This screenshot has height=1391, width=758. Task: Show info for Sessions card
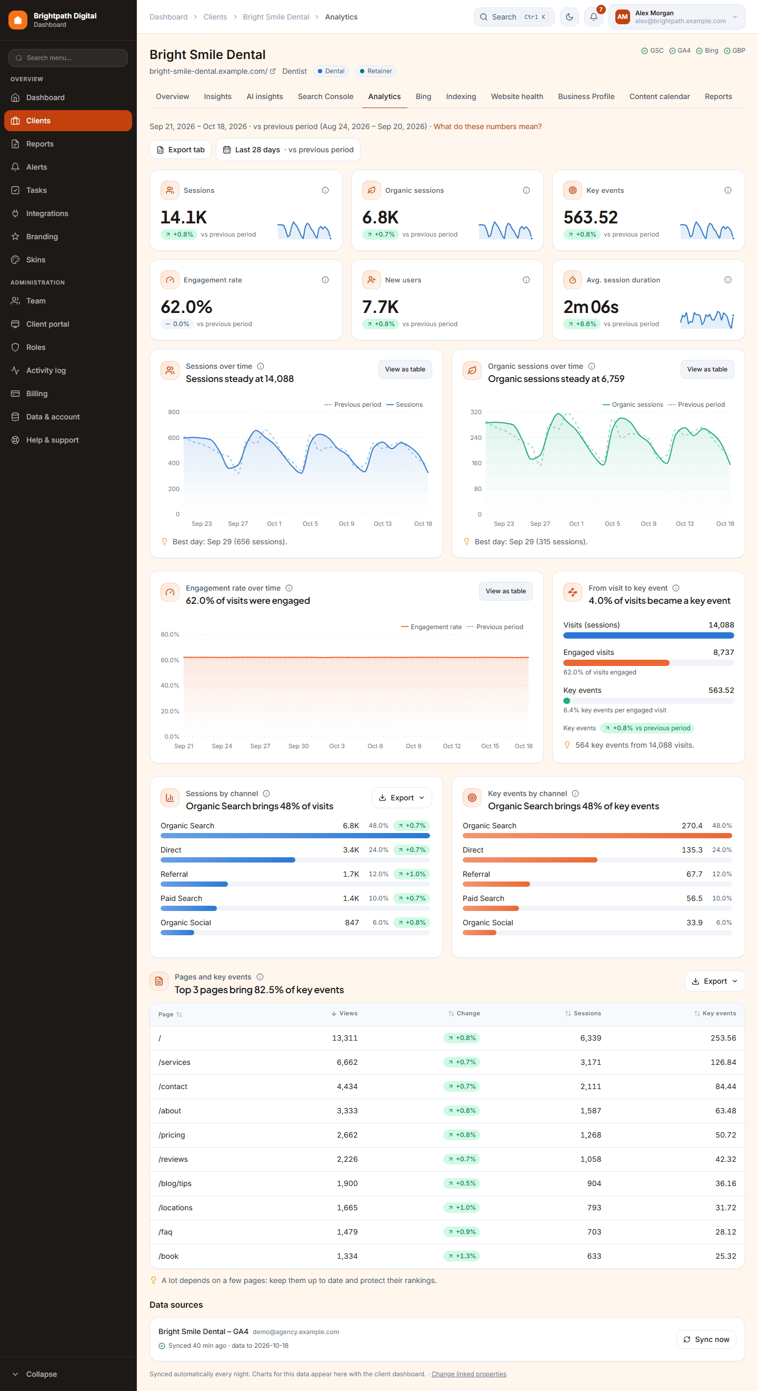coord(325,190)
